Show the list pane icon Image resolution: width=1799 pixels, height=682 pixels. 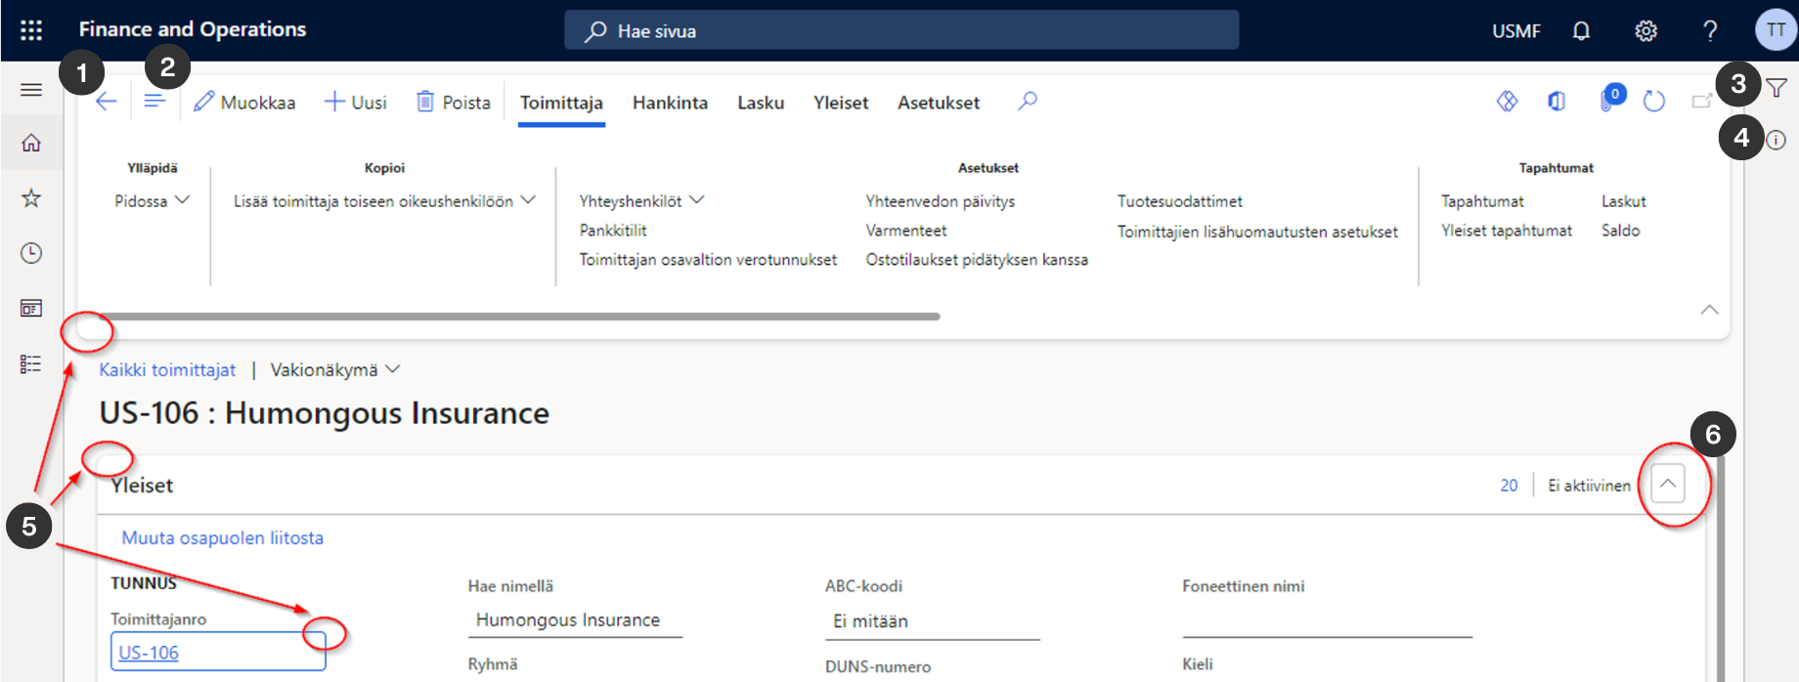pos(154,102)
